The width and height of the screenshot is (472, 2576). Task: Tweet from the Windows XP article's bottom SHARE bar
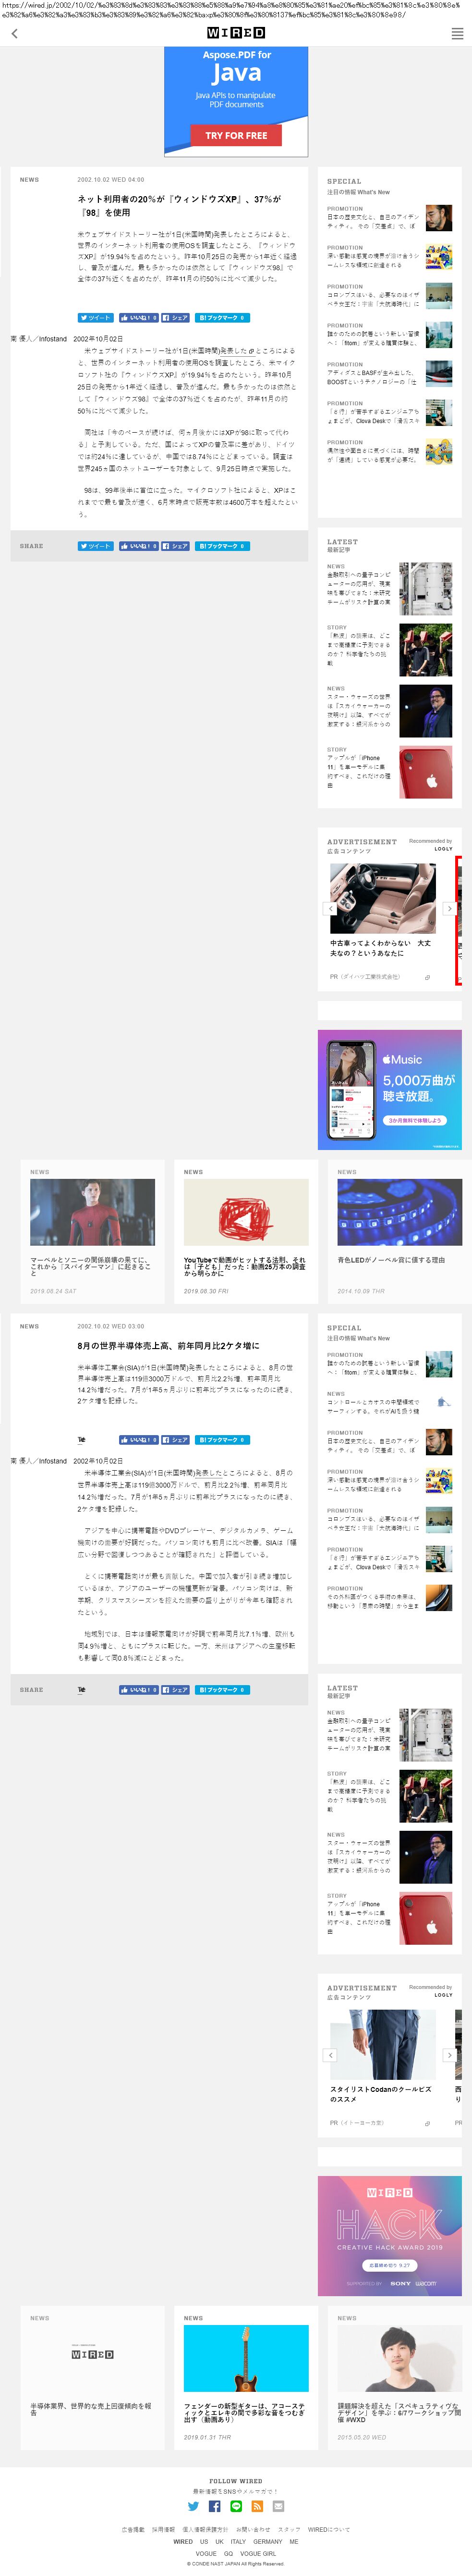point(96,546)
